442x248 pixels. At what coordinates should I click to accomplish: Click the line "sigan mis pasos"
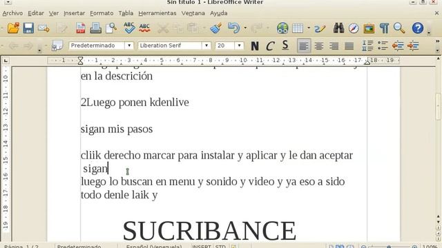pyautogui.click(x=117, y=129)
